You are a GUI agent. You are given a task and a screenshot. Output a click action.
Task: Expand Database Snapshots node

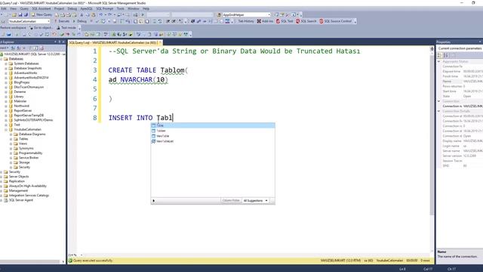pos(6,68)
